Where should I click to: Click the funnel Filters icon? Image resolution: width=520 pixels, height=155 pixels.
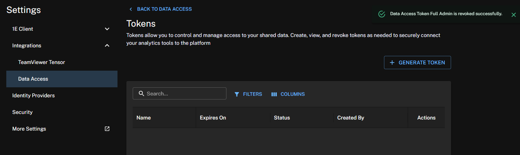pyautogui.click(x=237, y=94)
